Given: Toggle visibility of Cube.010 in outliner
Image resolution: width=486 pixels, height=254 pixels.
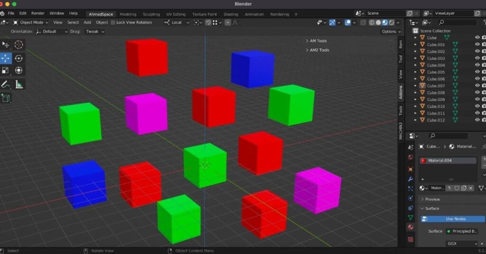Looking at the screenshot, I should coord(477,107).
